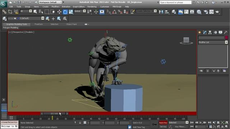The width and height of the screenshot is (230, 129).
Task: Open the Schematic View icon
Action: 192,12
